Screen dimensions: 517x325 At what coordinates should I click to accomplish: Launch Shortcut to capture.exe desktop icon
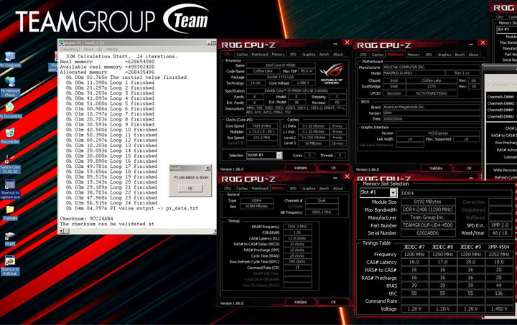click(10, 189)
